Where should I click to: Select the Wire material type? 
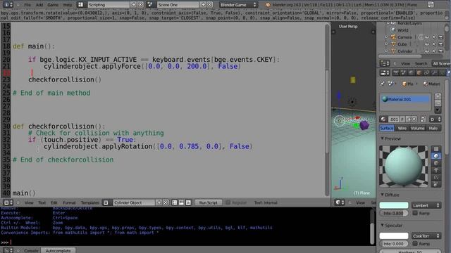[x=402, y=128]
